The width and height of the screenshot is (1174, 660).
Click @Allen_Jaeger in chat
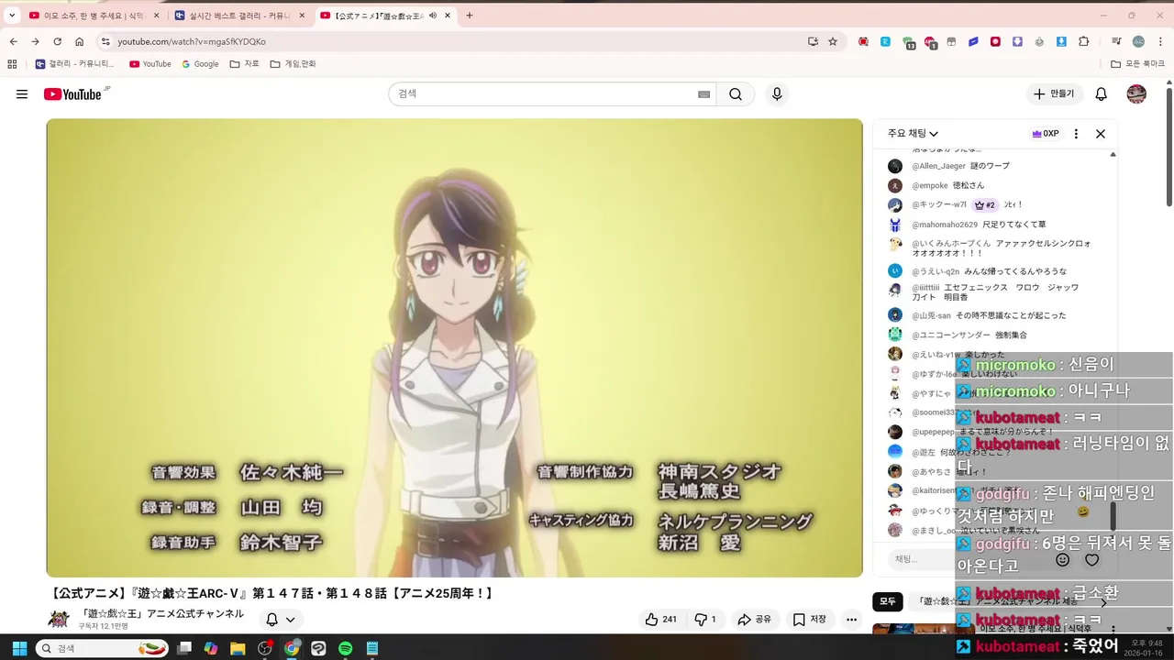[x=938, y=166]
